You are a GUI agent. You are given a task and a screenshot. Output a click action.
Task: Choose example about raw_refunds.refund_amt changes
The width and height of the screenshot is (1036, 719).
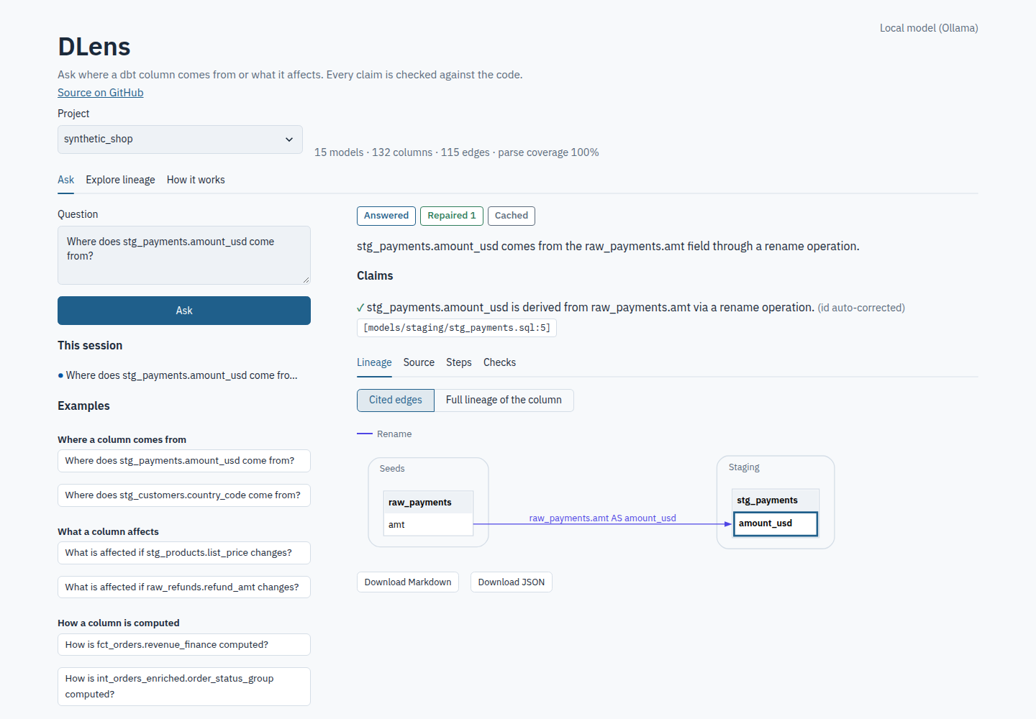click(184, 587)
